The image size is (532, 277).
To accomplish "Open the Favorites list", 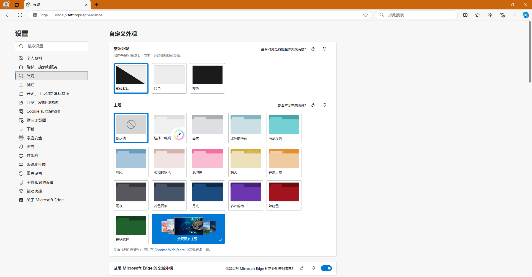I will pos(478,15).
